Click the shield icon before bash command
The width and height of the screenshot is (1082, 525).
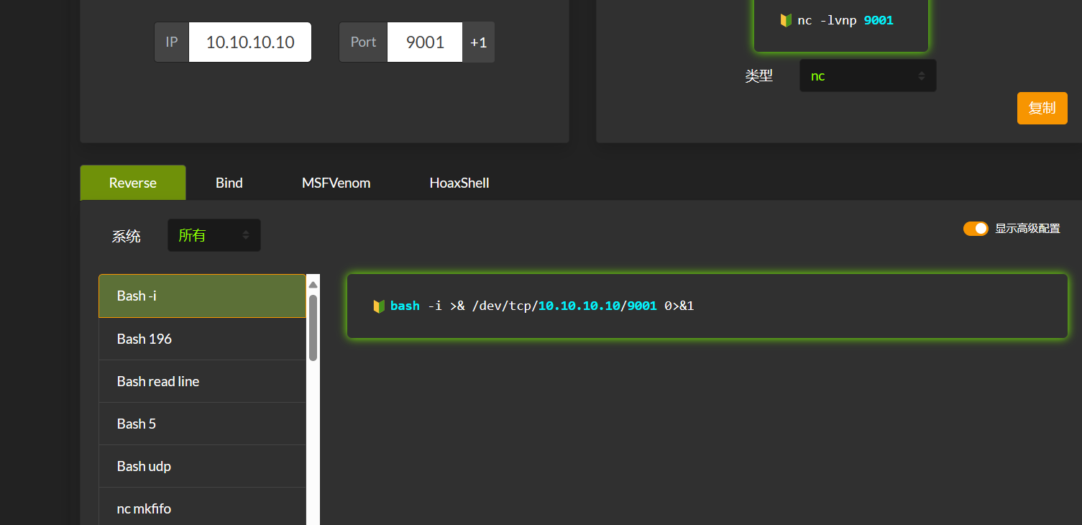(x=379, y=306)
